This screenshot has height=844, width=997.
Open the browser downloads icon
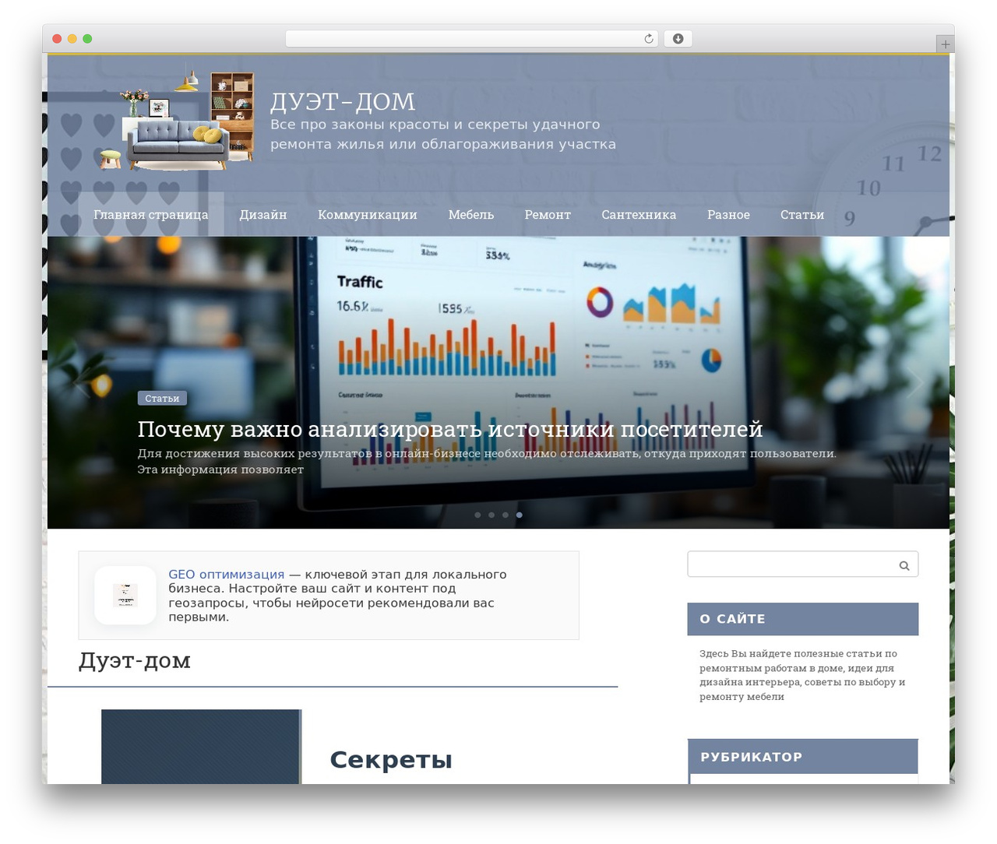(x=678, y=39)
